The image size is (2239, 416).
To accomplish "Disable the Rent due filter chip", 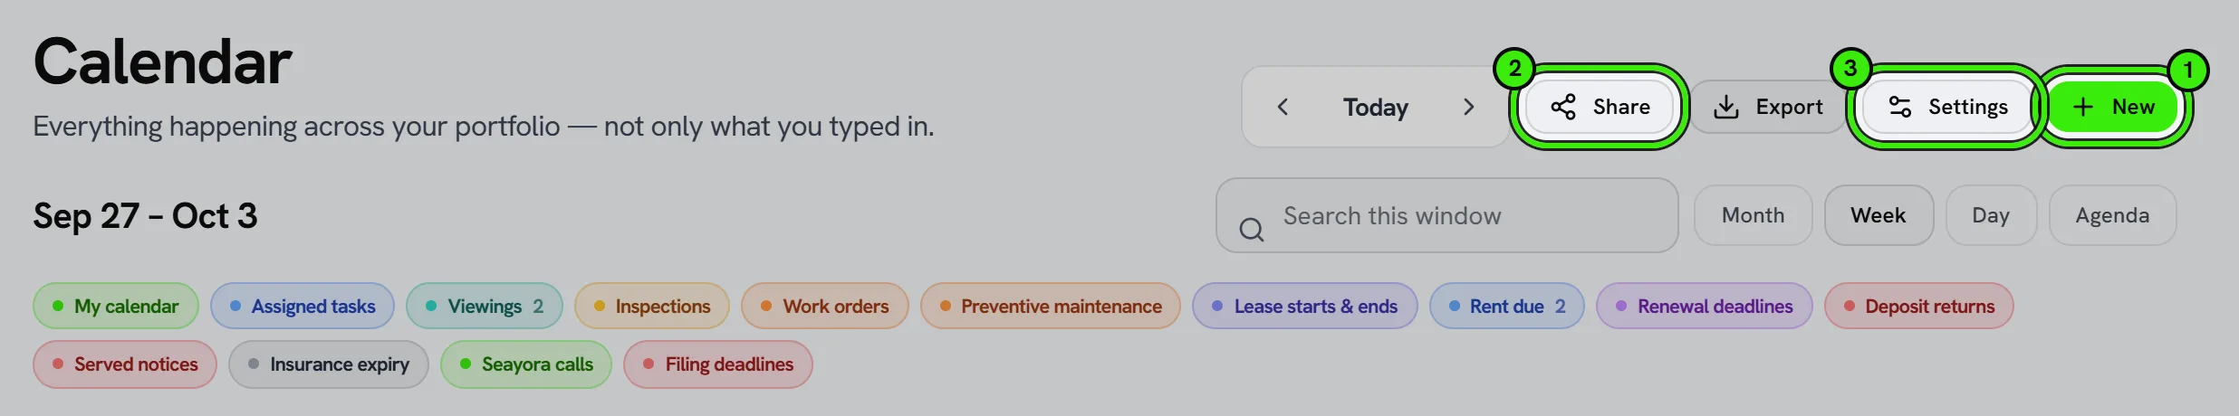I will pos(1507,306).
